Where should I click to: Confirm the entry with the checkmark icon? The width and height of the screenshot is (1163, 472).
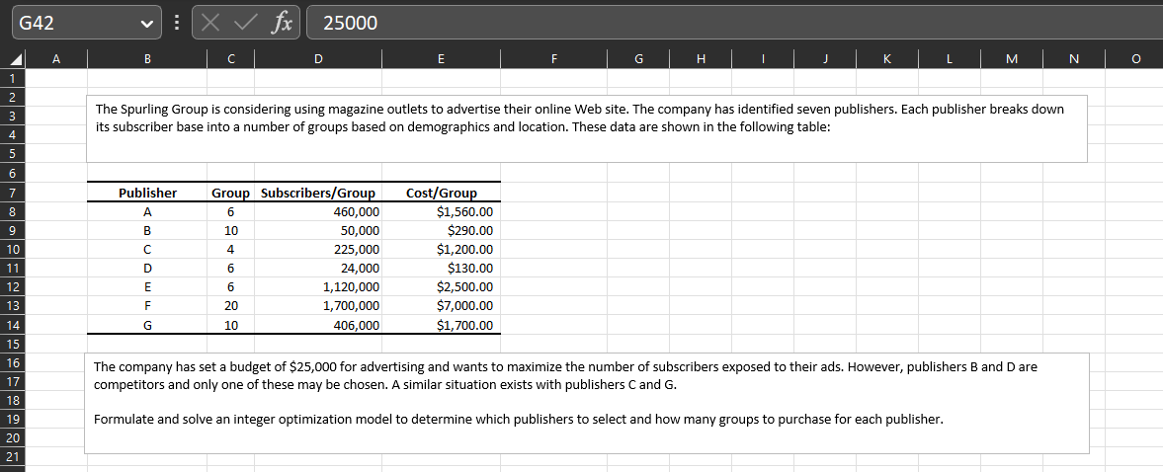coord(244,24)
